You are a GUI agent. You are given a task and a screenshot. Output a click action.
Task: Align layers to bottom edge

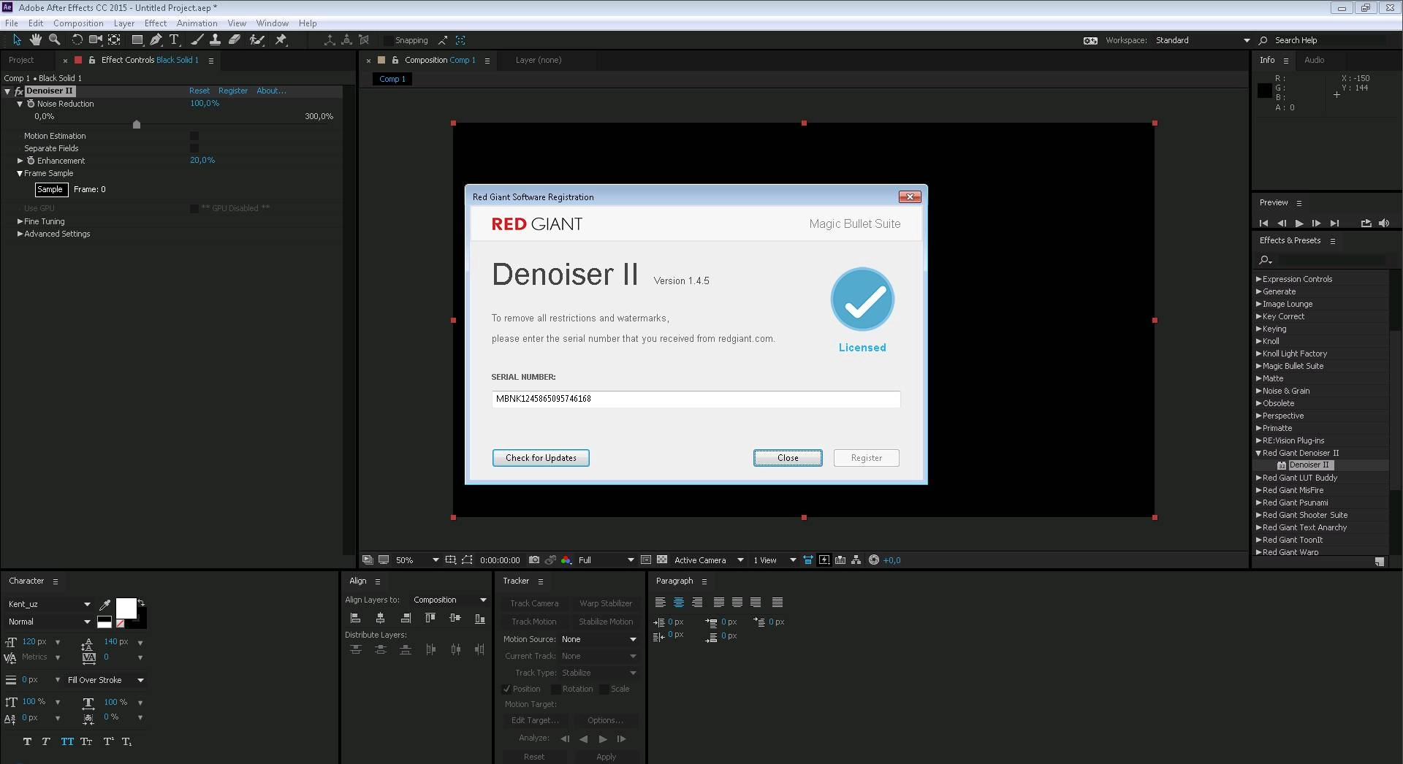coord(479,618)
